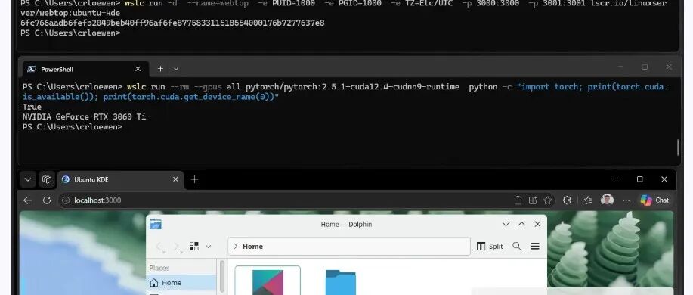Open Edge Settings and more menu

tap(626, 200)
